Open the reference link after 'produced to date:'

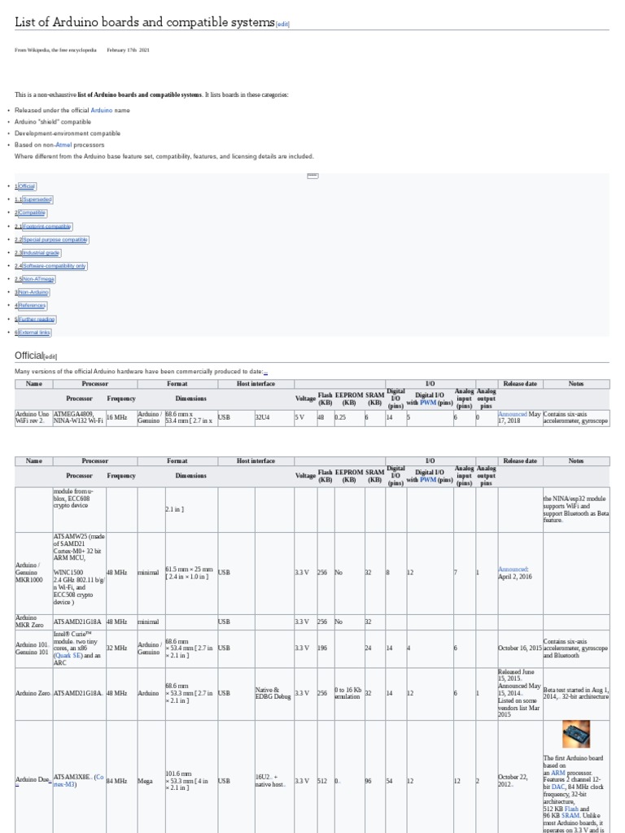point(266,372)
